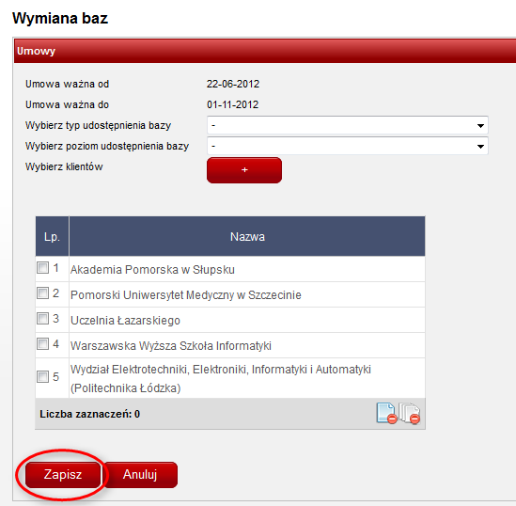Screen dimensions: 516x506
Task: Tick checkbox for Wydział Elektrotechniki row
Action: pos(43,376)
